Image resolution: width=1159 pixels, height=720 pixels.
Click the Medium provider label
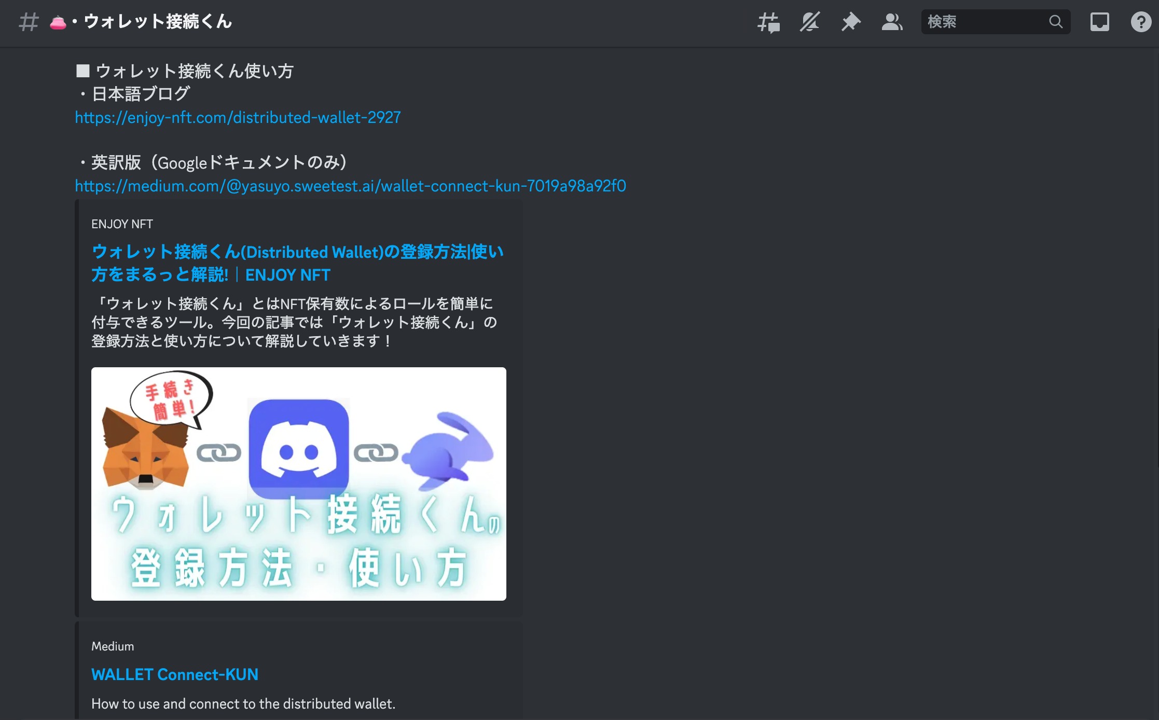click(x=113, y=646)
